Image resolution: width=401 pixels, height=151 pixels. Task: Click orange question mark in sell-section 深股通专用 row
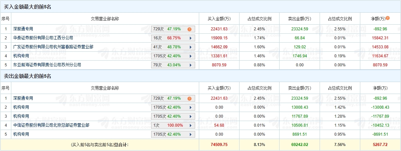[189, 98]
